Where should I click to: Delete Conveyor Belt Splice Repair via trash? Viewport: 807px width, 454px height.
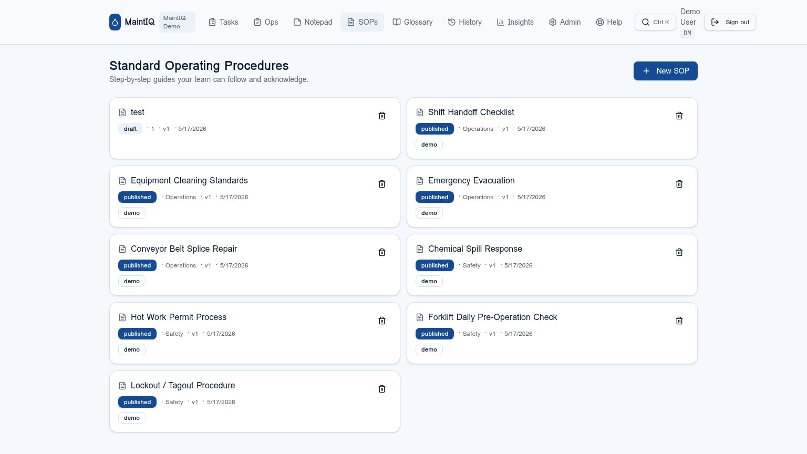382,252
